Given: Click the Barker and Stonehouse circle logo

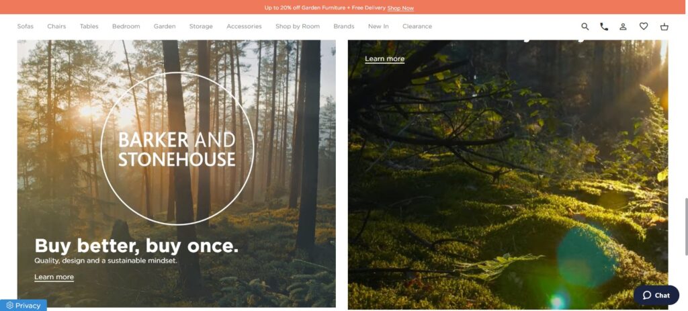Looking at the screenshot, I should coord(177,148).
